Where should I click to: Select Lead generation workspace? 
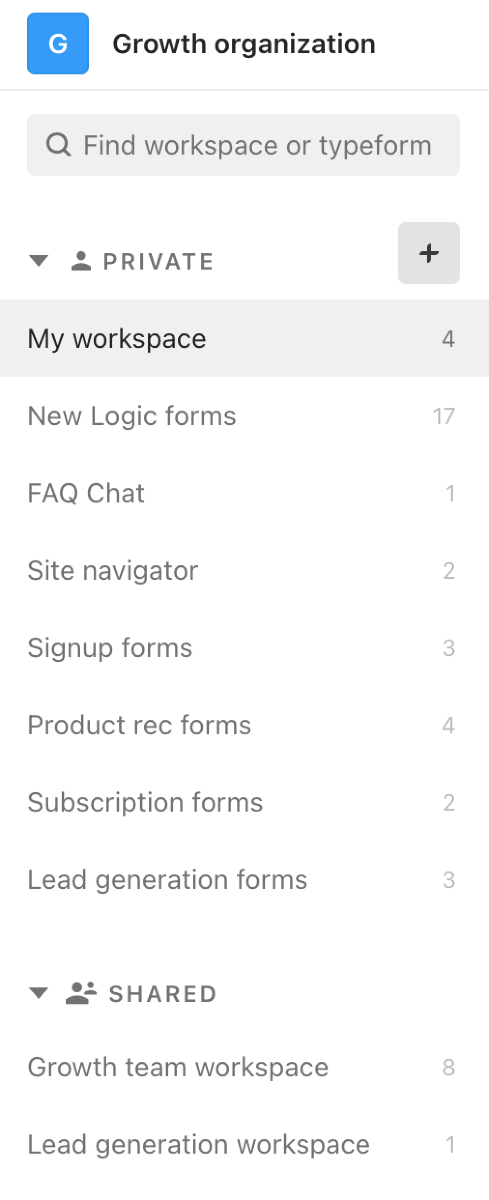tap(244, 1144)
